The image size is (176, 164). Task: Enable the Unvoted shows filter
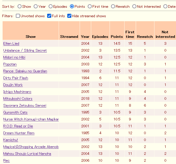pyautogui.click(x=18, y=16)
